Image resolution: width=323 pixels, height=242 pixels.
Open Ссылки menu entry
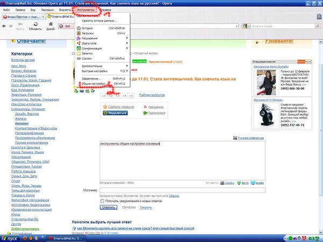coord(102,59)
